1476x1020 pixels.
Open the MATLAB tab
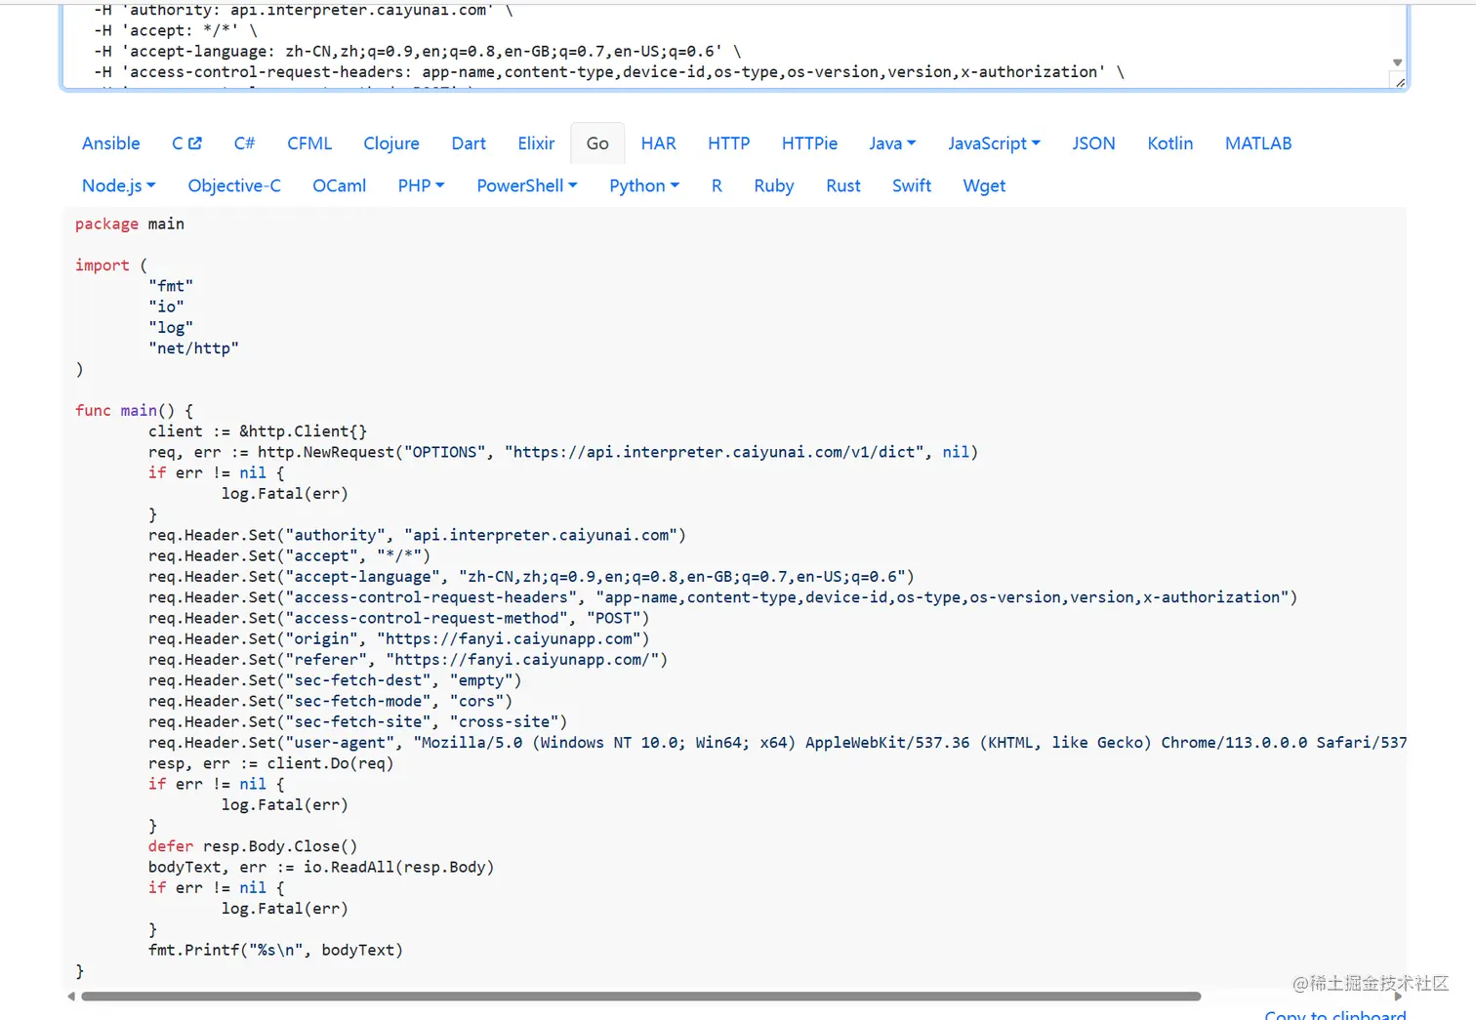pyautogui.click(x=1258, y=143)
